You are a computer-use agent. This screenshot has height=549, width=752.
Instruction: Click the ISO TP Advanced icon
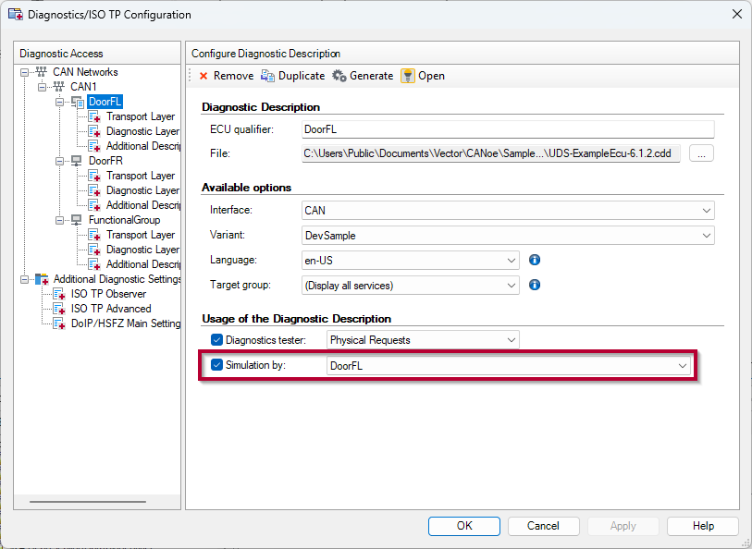coord(58,309)
